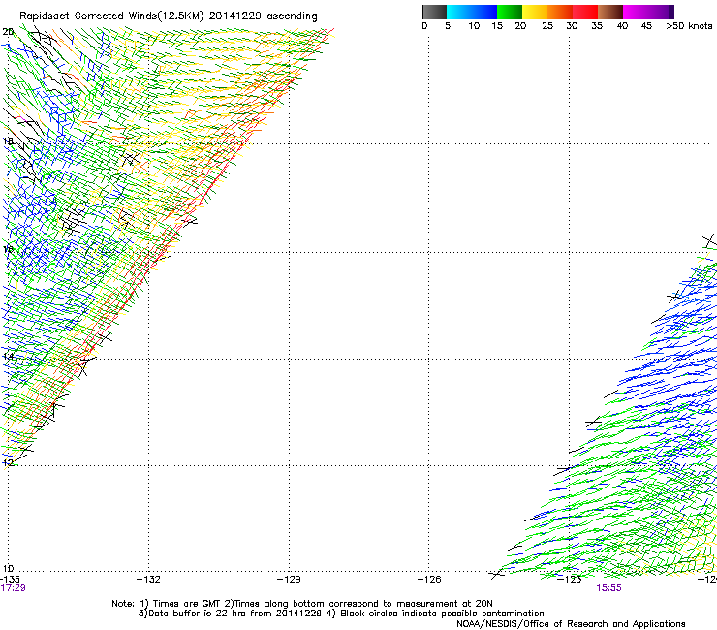Click the latitude label '12'
The height and width of the screenshot is (630, 717).
click(x=8, y=462)
